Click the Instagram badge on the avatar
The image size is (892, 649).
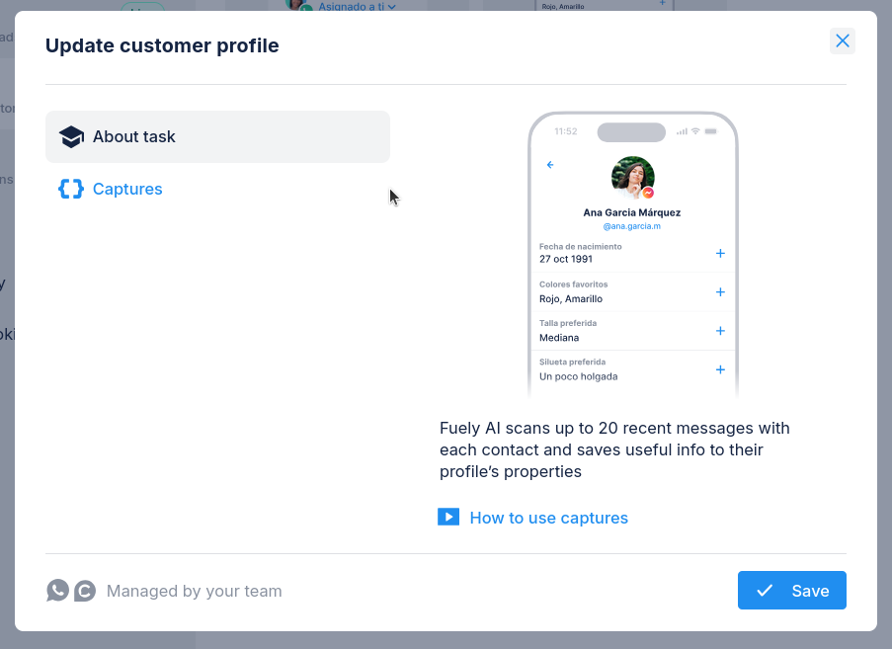tap(648, 193)
